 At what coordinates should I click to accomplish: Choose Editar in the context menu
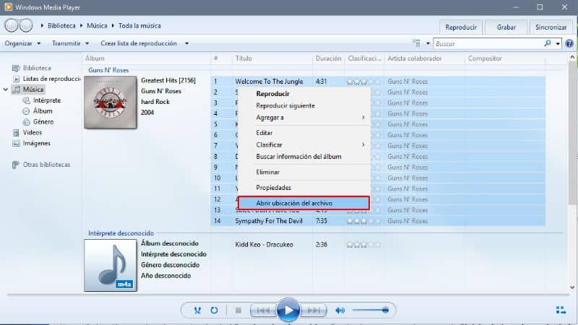[304, 133]
